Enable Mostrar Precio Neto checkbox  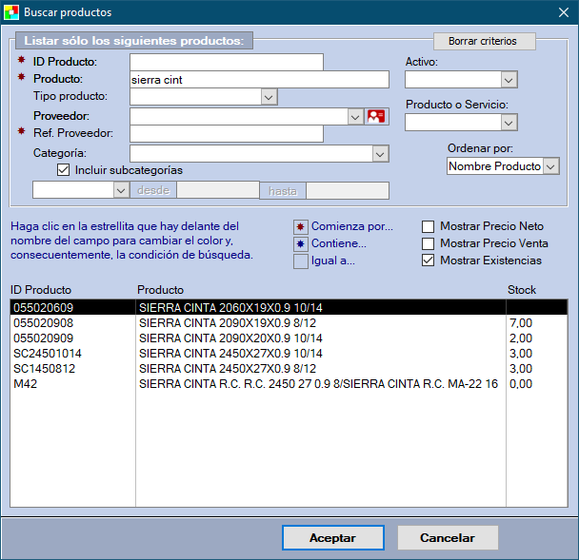[429, 226]
